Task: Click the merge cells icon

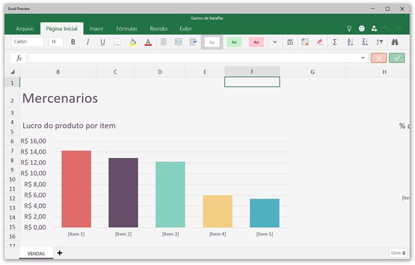Action: pos(179,42)
